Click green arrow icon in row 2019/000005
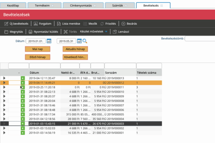This screenshot has height=143, width=215. click(23, 114)
